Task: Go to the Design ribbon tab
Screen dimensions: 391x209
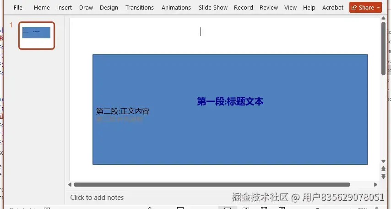Action: pos(109,7)
